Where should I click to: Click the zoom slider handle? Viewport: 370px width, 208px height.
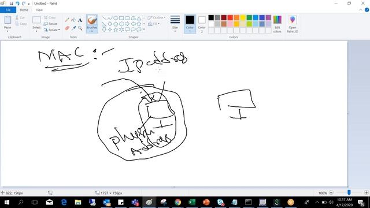(x=349, y=192)
